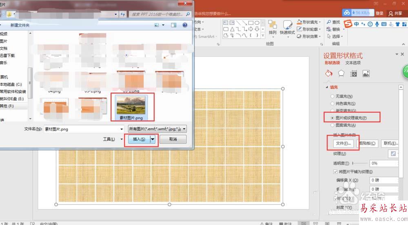Click New Folder (新建文件夹) in dialog toolbar
Image resolution: width=408 pixels, height=225 pixels.
[x=20, y=25]
